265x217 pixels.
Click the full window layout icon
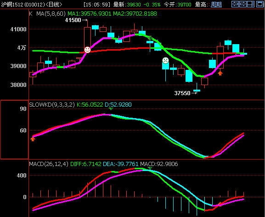(x=260, y=4)
